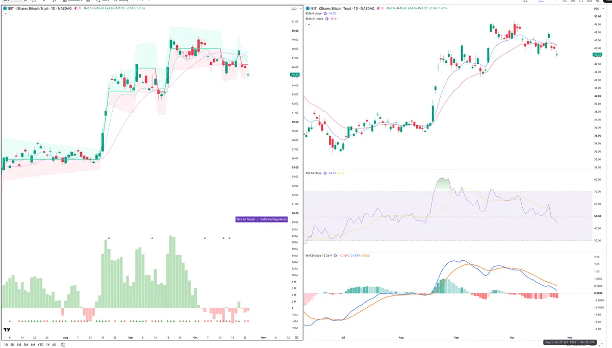Select the EMA 9 close legend entry
This screenshot has height=348, width=612.
[x=314, y=14]
